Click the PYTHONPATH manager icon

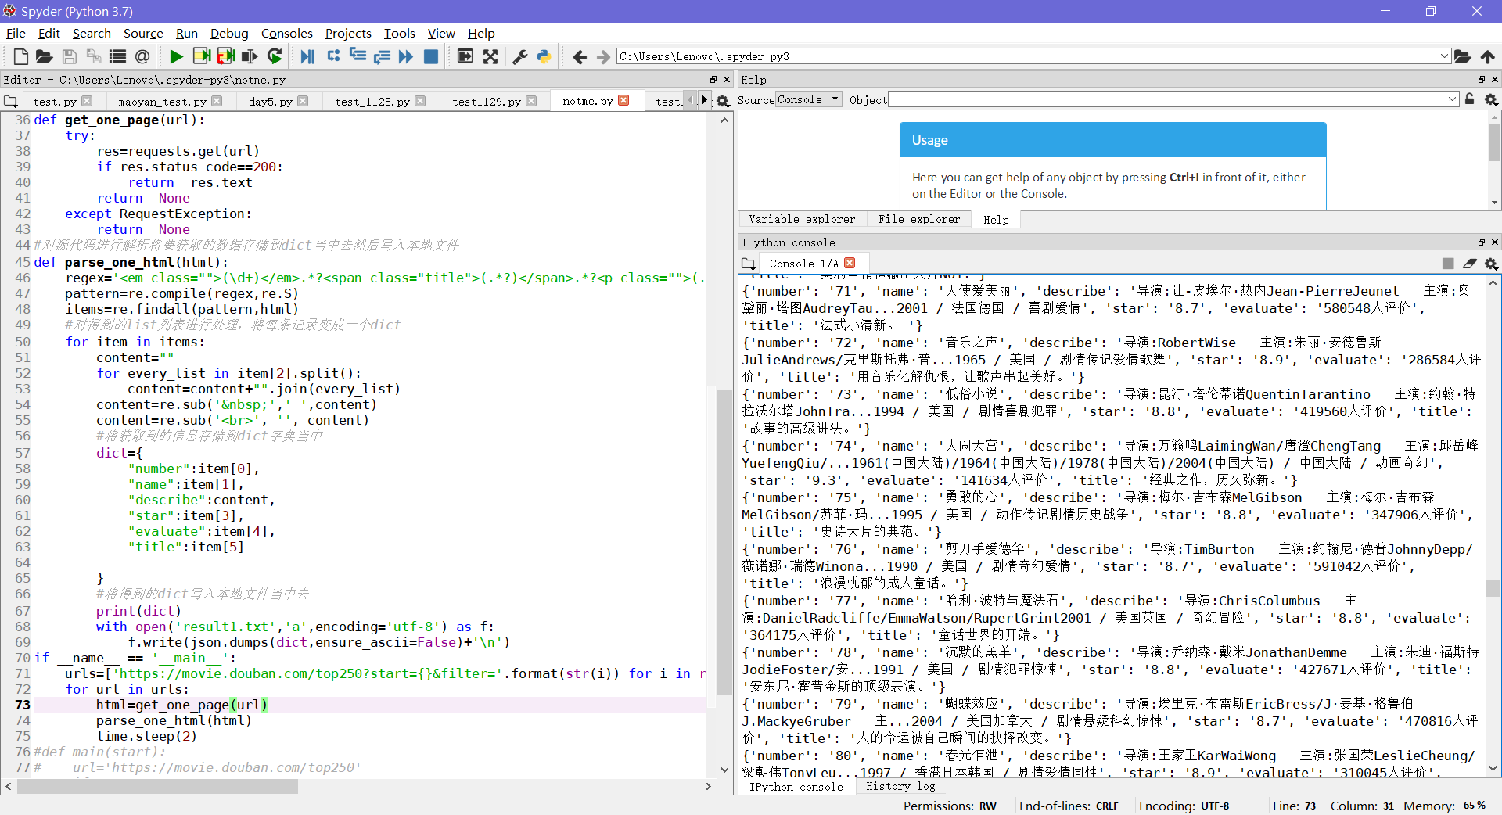543,56
